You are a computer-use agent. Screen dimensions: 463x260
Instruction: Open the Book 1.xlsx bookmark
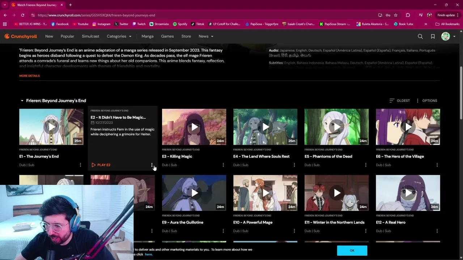coord(403,24)
